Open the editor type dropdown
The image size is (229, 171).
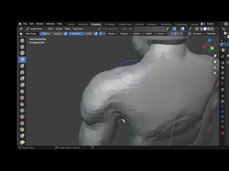(21, 29)
